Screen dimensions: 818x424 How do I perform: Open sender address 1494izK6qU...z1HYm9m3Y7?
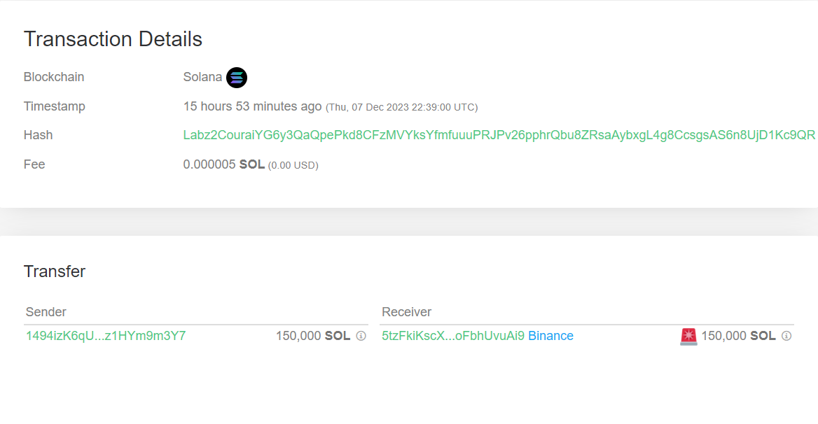[106, 336]
